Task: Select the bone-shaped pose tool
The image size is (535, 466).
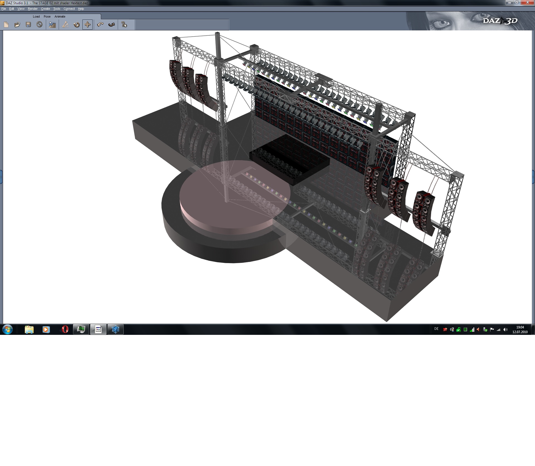Action: click(x=65, y=25)
